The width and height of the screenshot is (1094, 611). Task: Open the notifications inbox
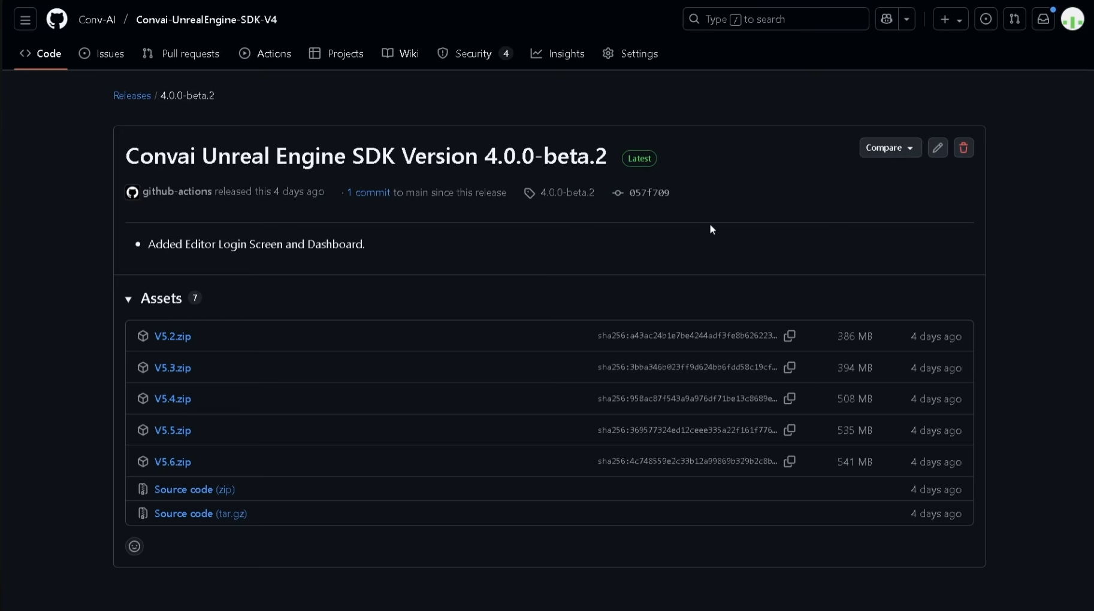tap(1043, 19)
